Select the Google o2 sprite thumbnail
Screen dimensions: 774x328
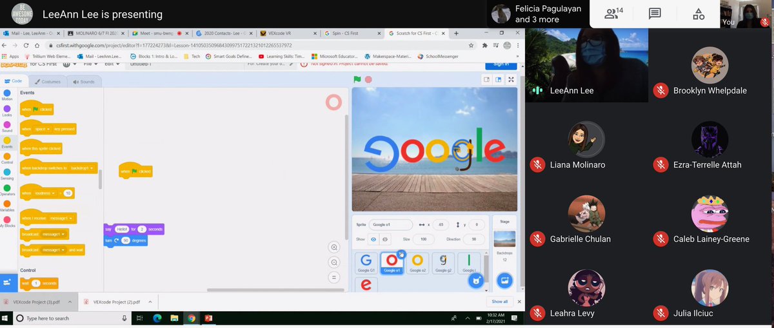point(417,263)
